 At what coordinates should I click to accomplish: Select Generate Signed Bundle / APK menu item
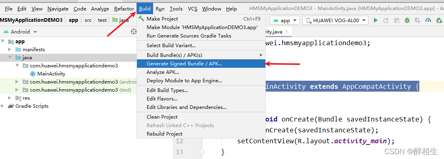tap(201, 64)
